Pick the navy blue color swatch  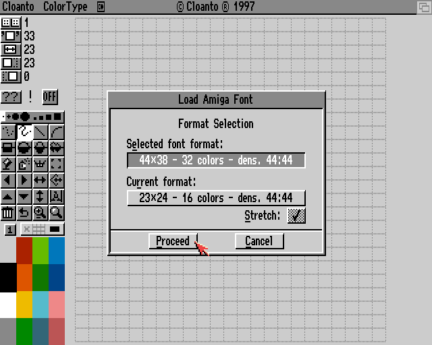(57, 278)
